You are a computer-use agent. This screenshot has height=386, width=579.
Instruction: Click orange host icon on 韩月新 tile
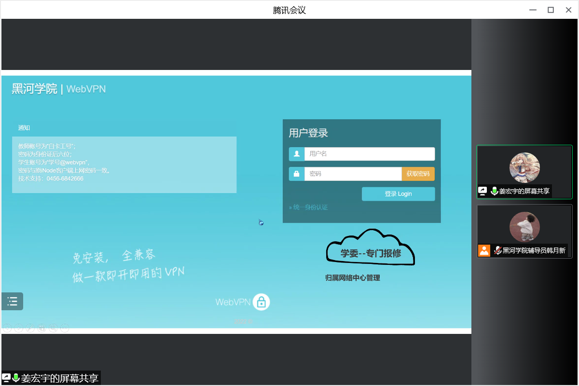coord(484,250)
